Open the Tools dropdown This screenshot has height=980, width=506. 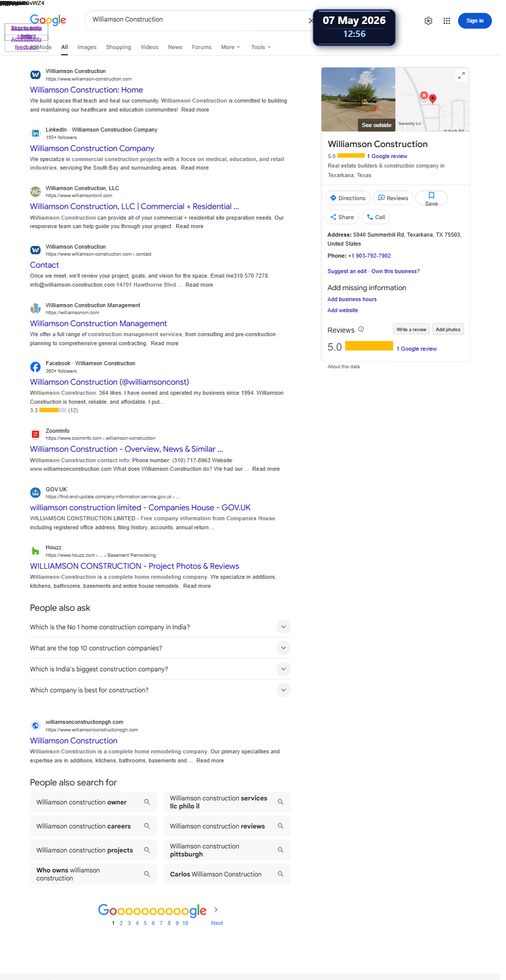click(x=260, y=47)
